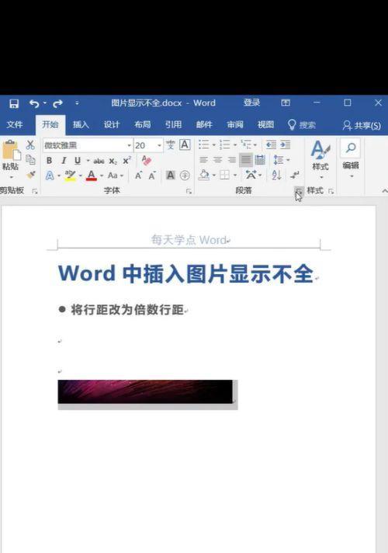Undo the last action
Screen dimensions: 388x553
(34, 103)
